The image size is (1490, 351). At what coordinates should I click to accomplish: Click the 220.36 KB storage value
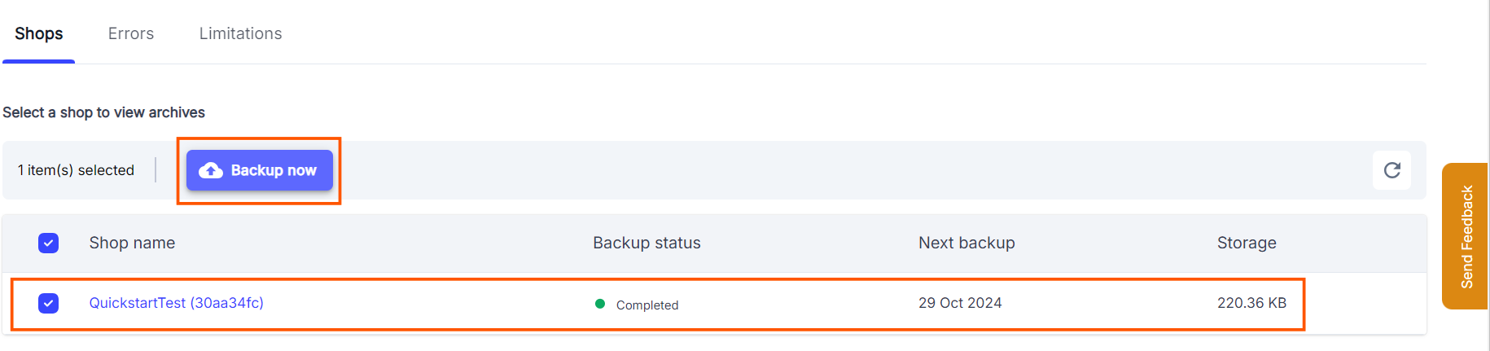pyautogui.click(x=1251, y=303)
